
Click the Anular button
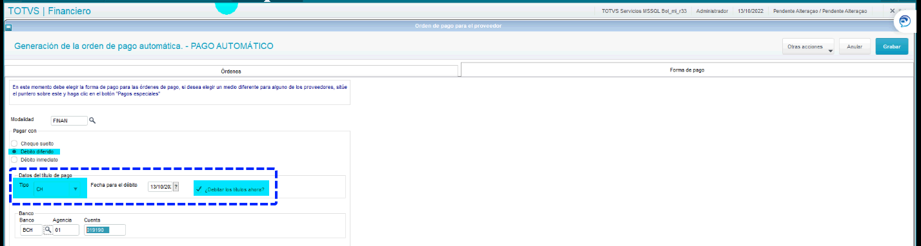pyautogui.click(x=855, y=47)
